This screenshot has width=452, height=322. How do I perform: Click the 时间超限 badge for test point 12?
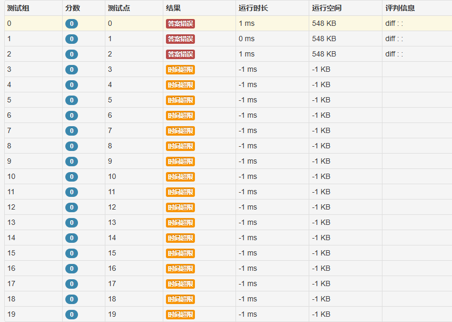180,207
